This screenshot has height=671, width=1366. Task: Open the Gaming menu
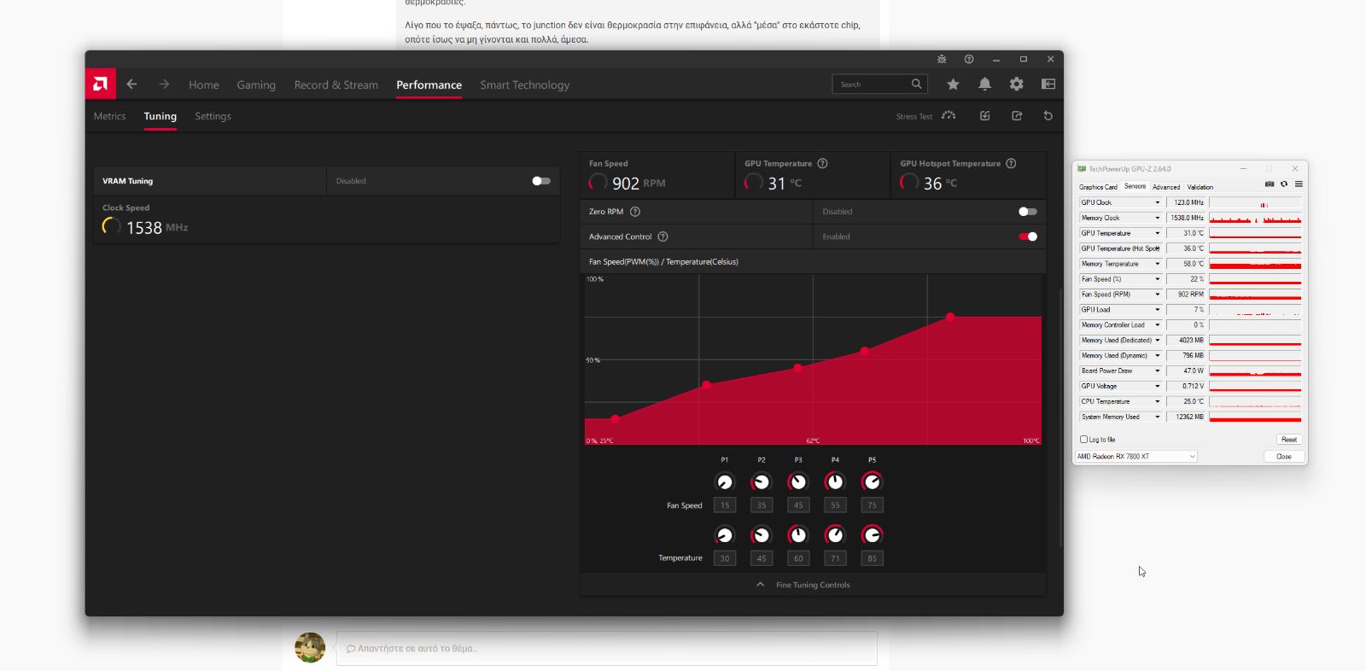(256, 85)
